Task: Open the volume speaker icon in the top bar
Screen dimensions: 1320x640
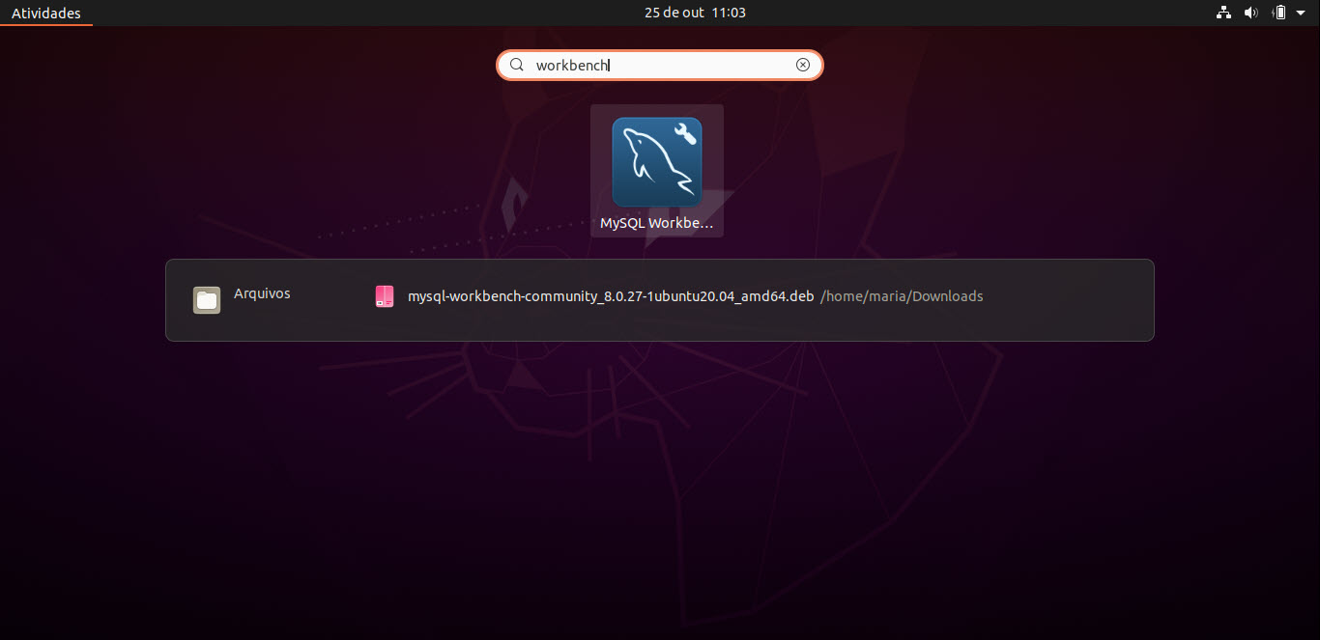Action: coord(1251,13)
